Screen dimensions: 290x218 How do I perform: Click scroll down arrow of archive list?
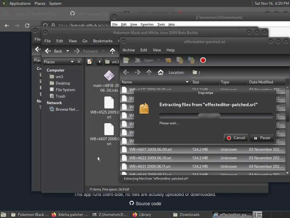coord(287,173)
